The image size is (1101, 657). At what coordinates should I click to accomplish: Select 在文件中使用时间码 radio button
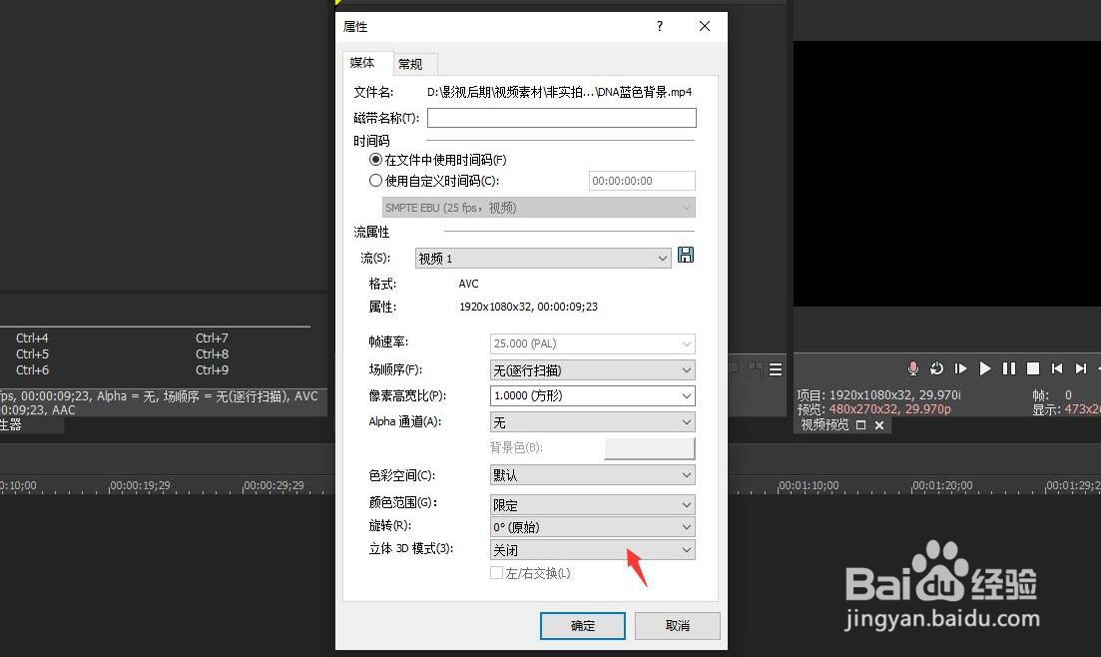(x=376, y=160)
